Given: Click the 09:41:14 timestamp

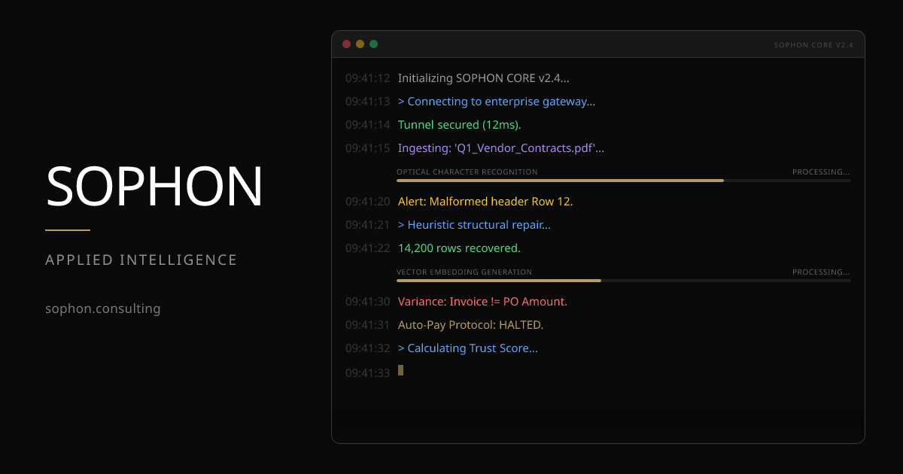Looking at the screenshot, I should point(368,125).
